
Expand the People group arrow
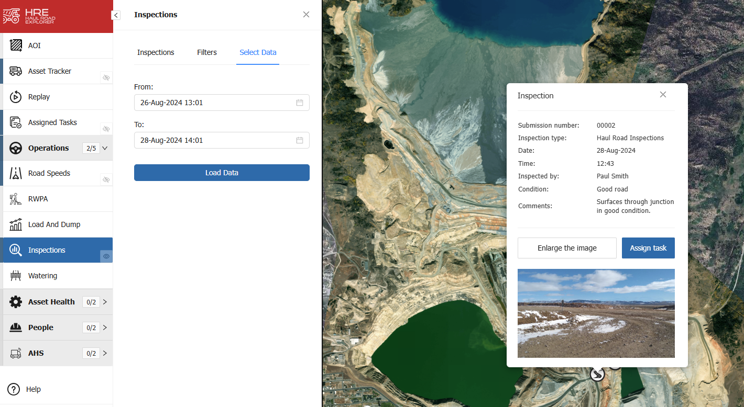pyautogui.click(x=105, y=327)
